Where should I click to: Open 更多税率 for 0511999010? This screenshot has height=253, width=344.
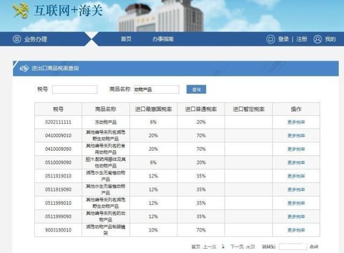pos(296,203)
